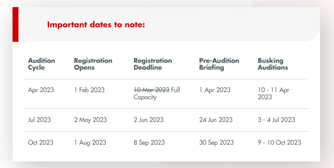Viewport: 334px width, 168px height.
Task: Click the '24 Jun 2023' briefing date
Action: pyautogui.click(x=216, y=120)
